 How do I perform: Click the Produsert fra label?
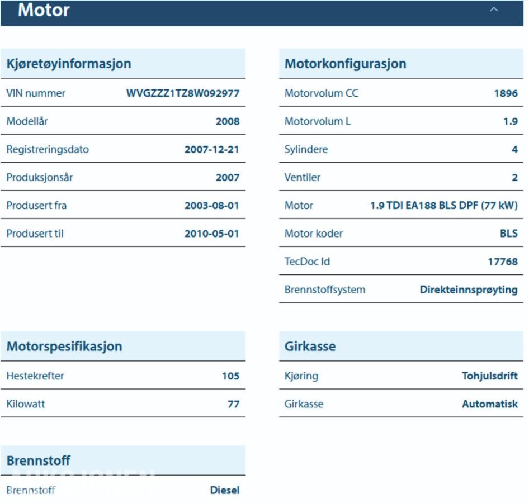(x=36, y=205)
